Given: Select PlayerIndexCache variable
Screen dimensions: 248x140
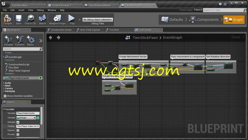Looking at the screenshot, I should (19, 78).
